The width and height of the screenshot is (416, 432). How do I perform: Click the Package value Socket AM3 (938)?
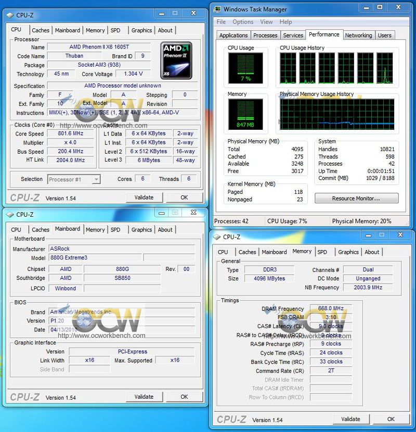(x=99, y=65)
